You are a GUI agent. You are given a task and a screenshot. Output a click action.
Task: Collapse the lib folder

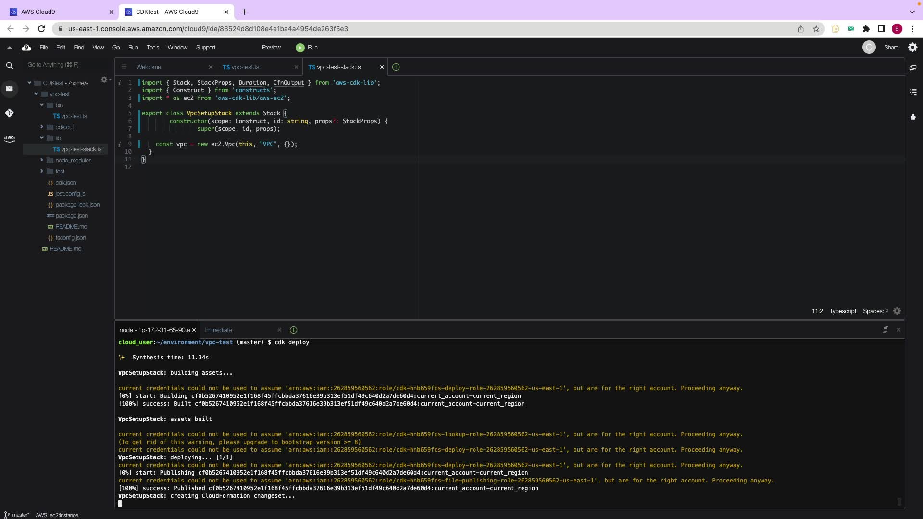42,138
